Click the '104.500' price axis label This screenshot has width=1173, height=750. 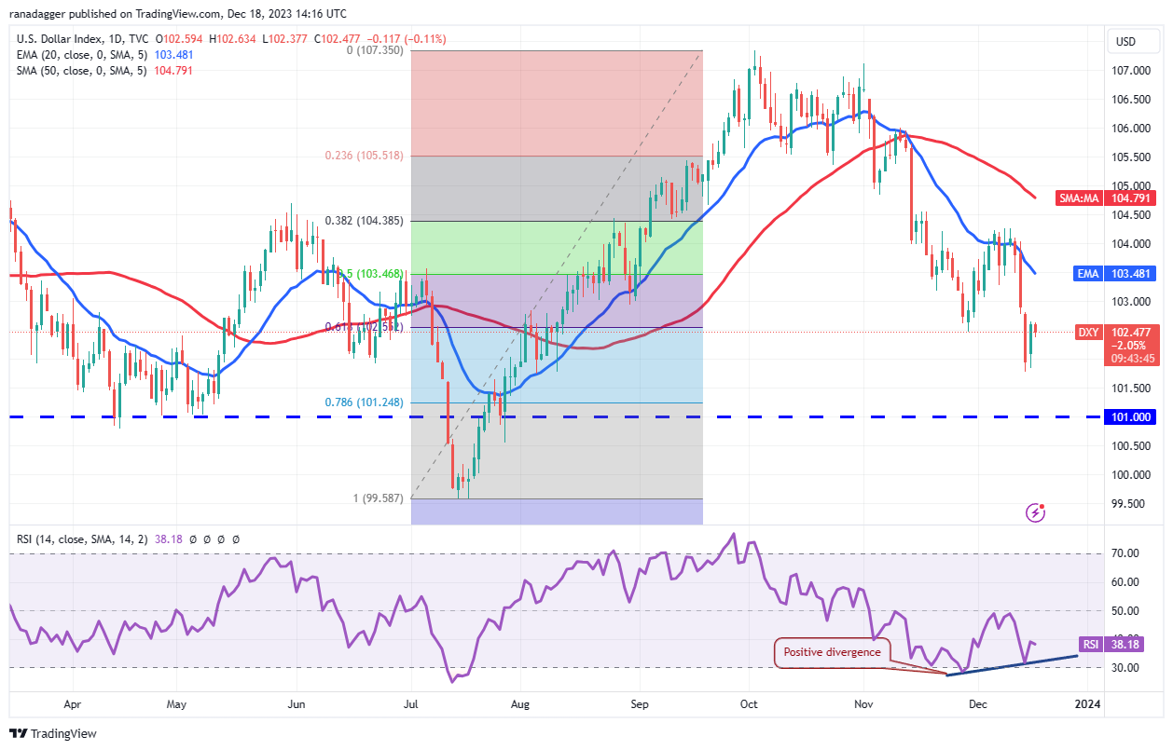(x=1133, y=215)
